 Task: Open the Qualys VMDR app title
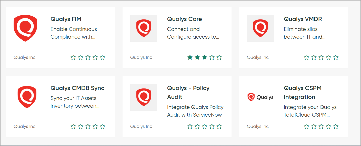point(303,19)
